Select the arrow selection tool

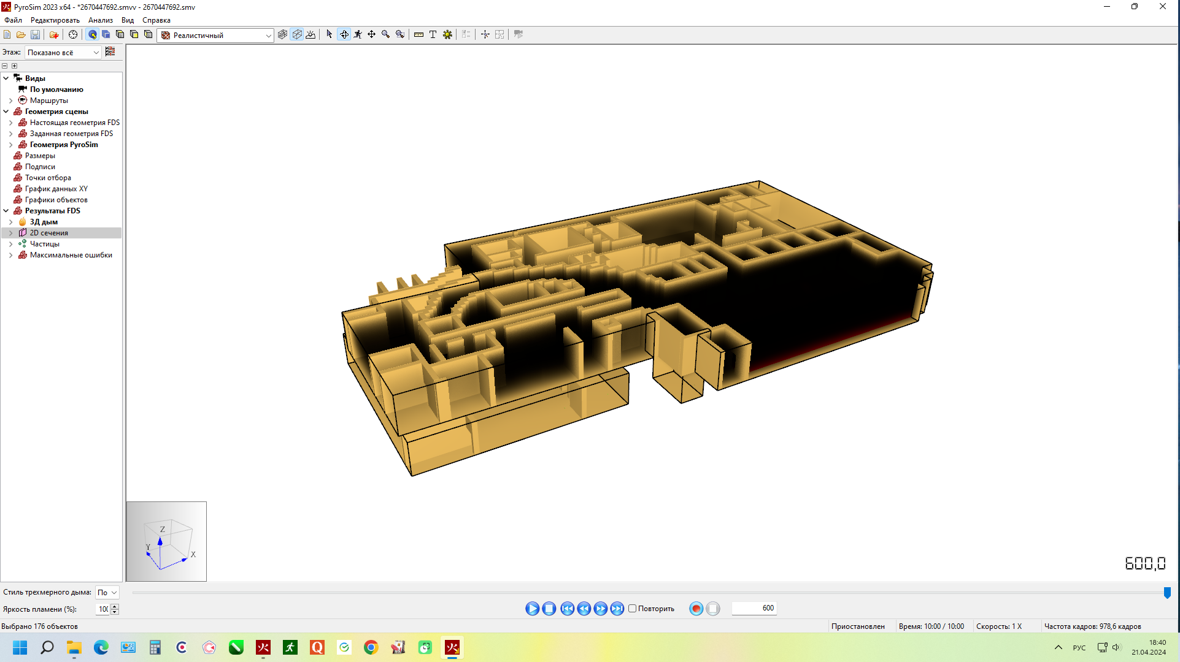(330, 35)
